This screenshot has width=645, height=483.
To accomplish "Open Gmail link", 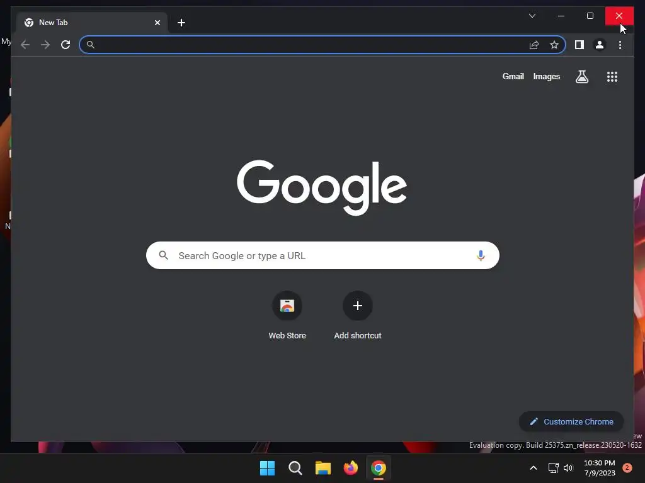I will (513, 76).
